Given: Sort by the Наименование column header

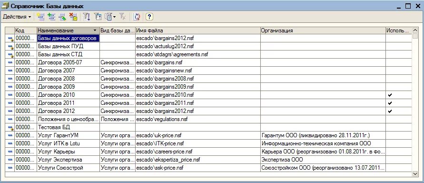Looking at the screenshot, I should tap(68, 30).
